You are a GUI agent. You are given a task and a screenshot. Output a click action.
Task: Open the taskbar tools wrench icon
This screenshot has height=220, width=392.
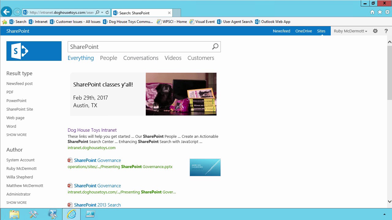(x=33, y=214)
